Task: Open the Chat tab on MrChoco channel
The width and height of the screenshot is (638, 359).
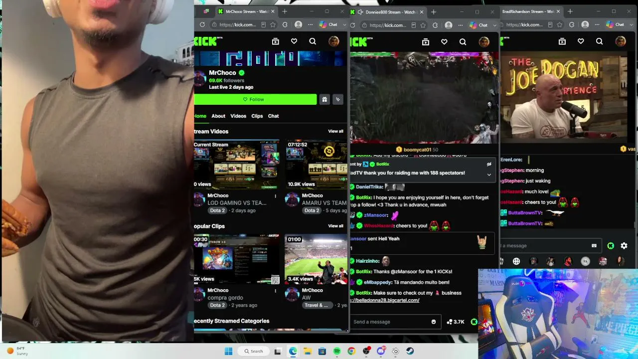Action: 274,116
